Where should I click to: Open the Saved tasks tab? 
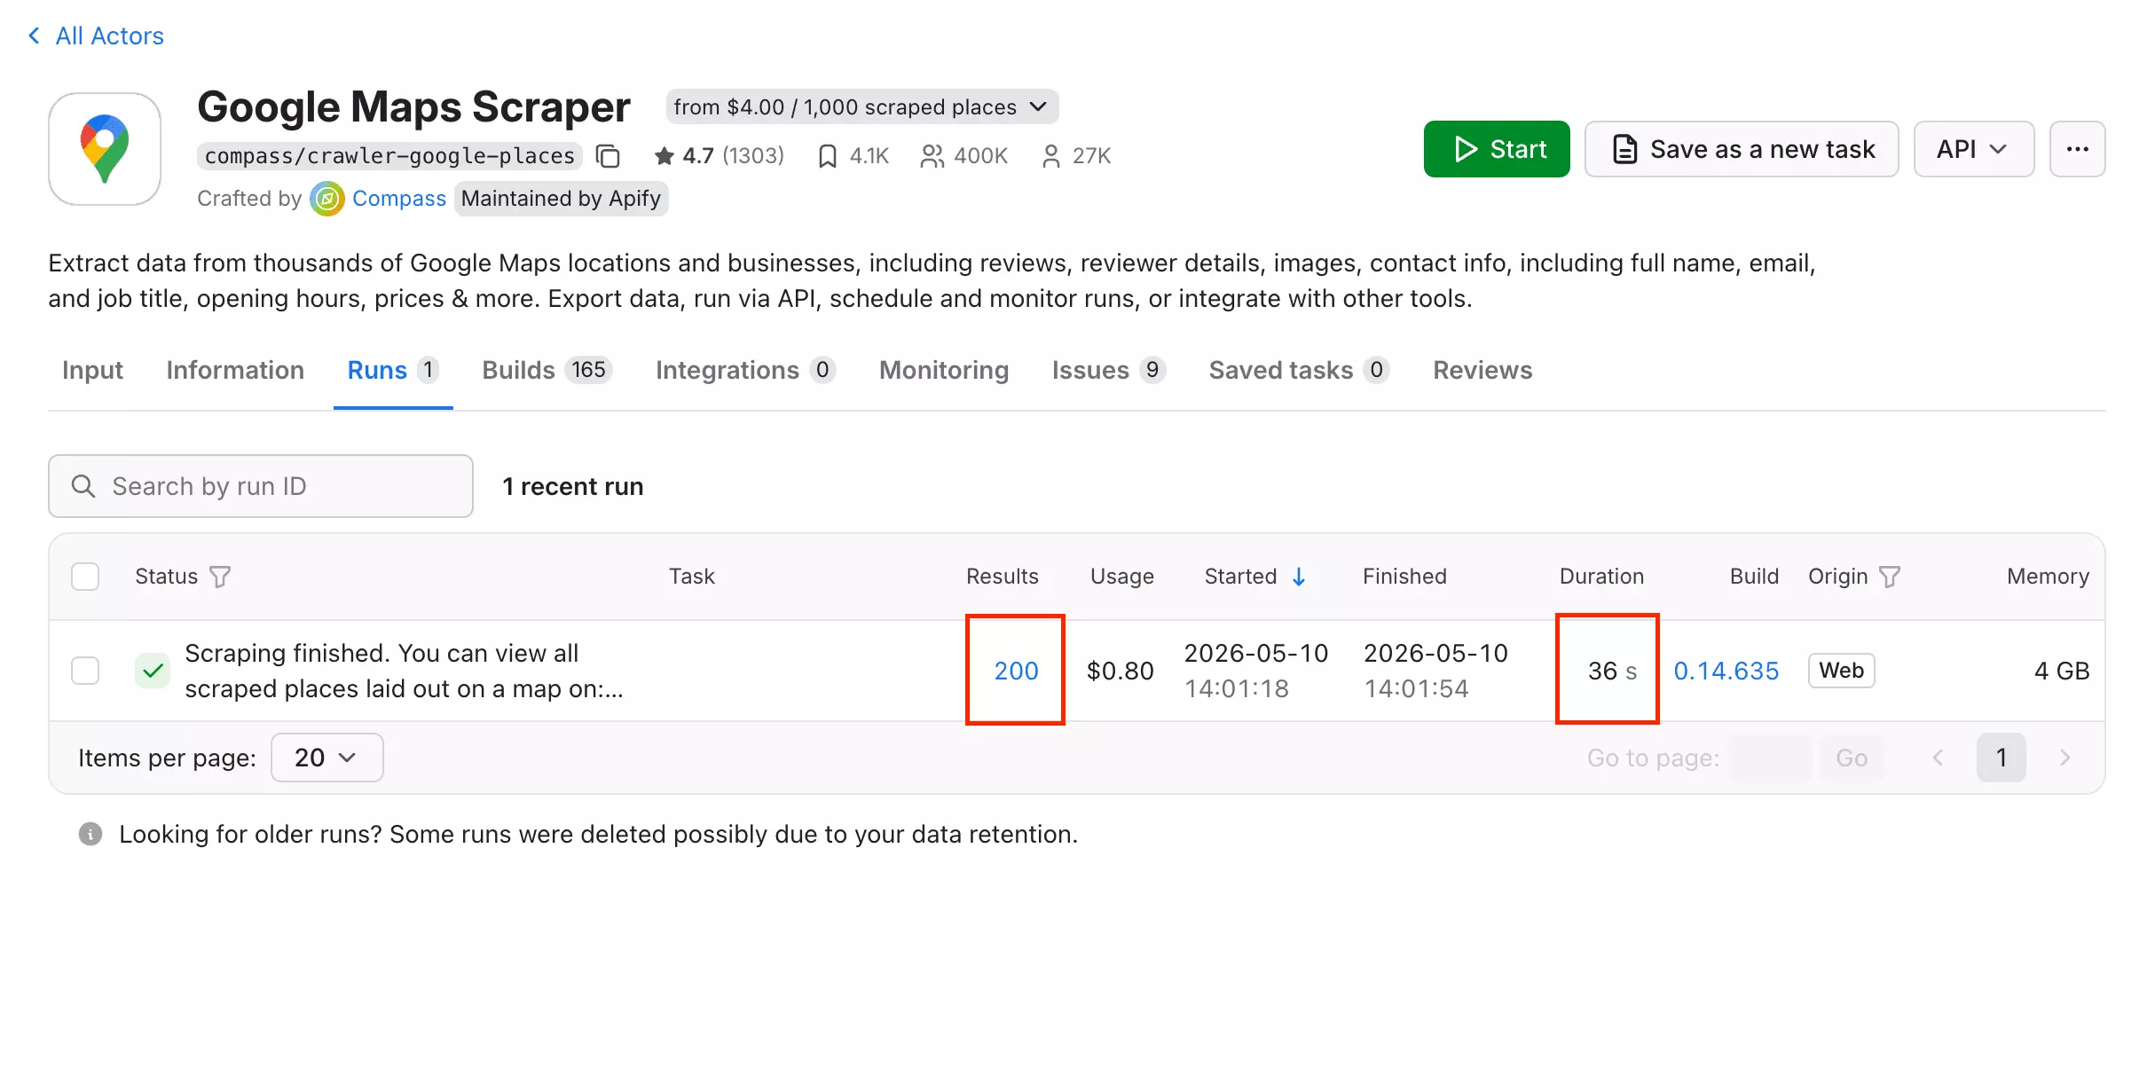[x=1299, y=370]
